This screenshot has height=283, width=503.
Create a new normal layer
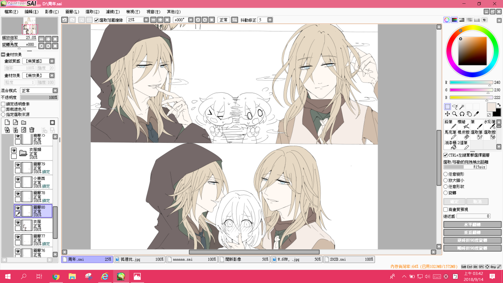[7, 122]
